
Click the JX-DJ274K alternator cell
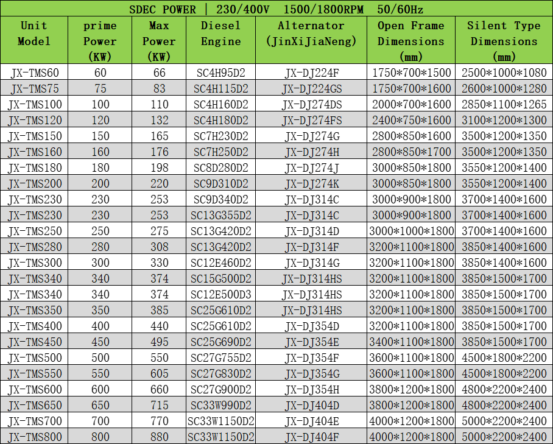(x=311, y=183)
